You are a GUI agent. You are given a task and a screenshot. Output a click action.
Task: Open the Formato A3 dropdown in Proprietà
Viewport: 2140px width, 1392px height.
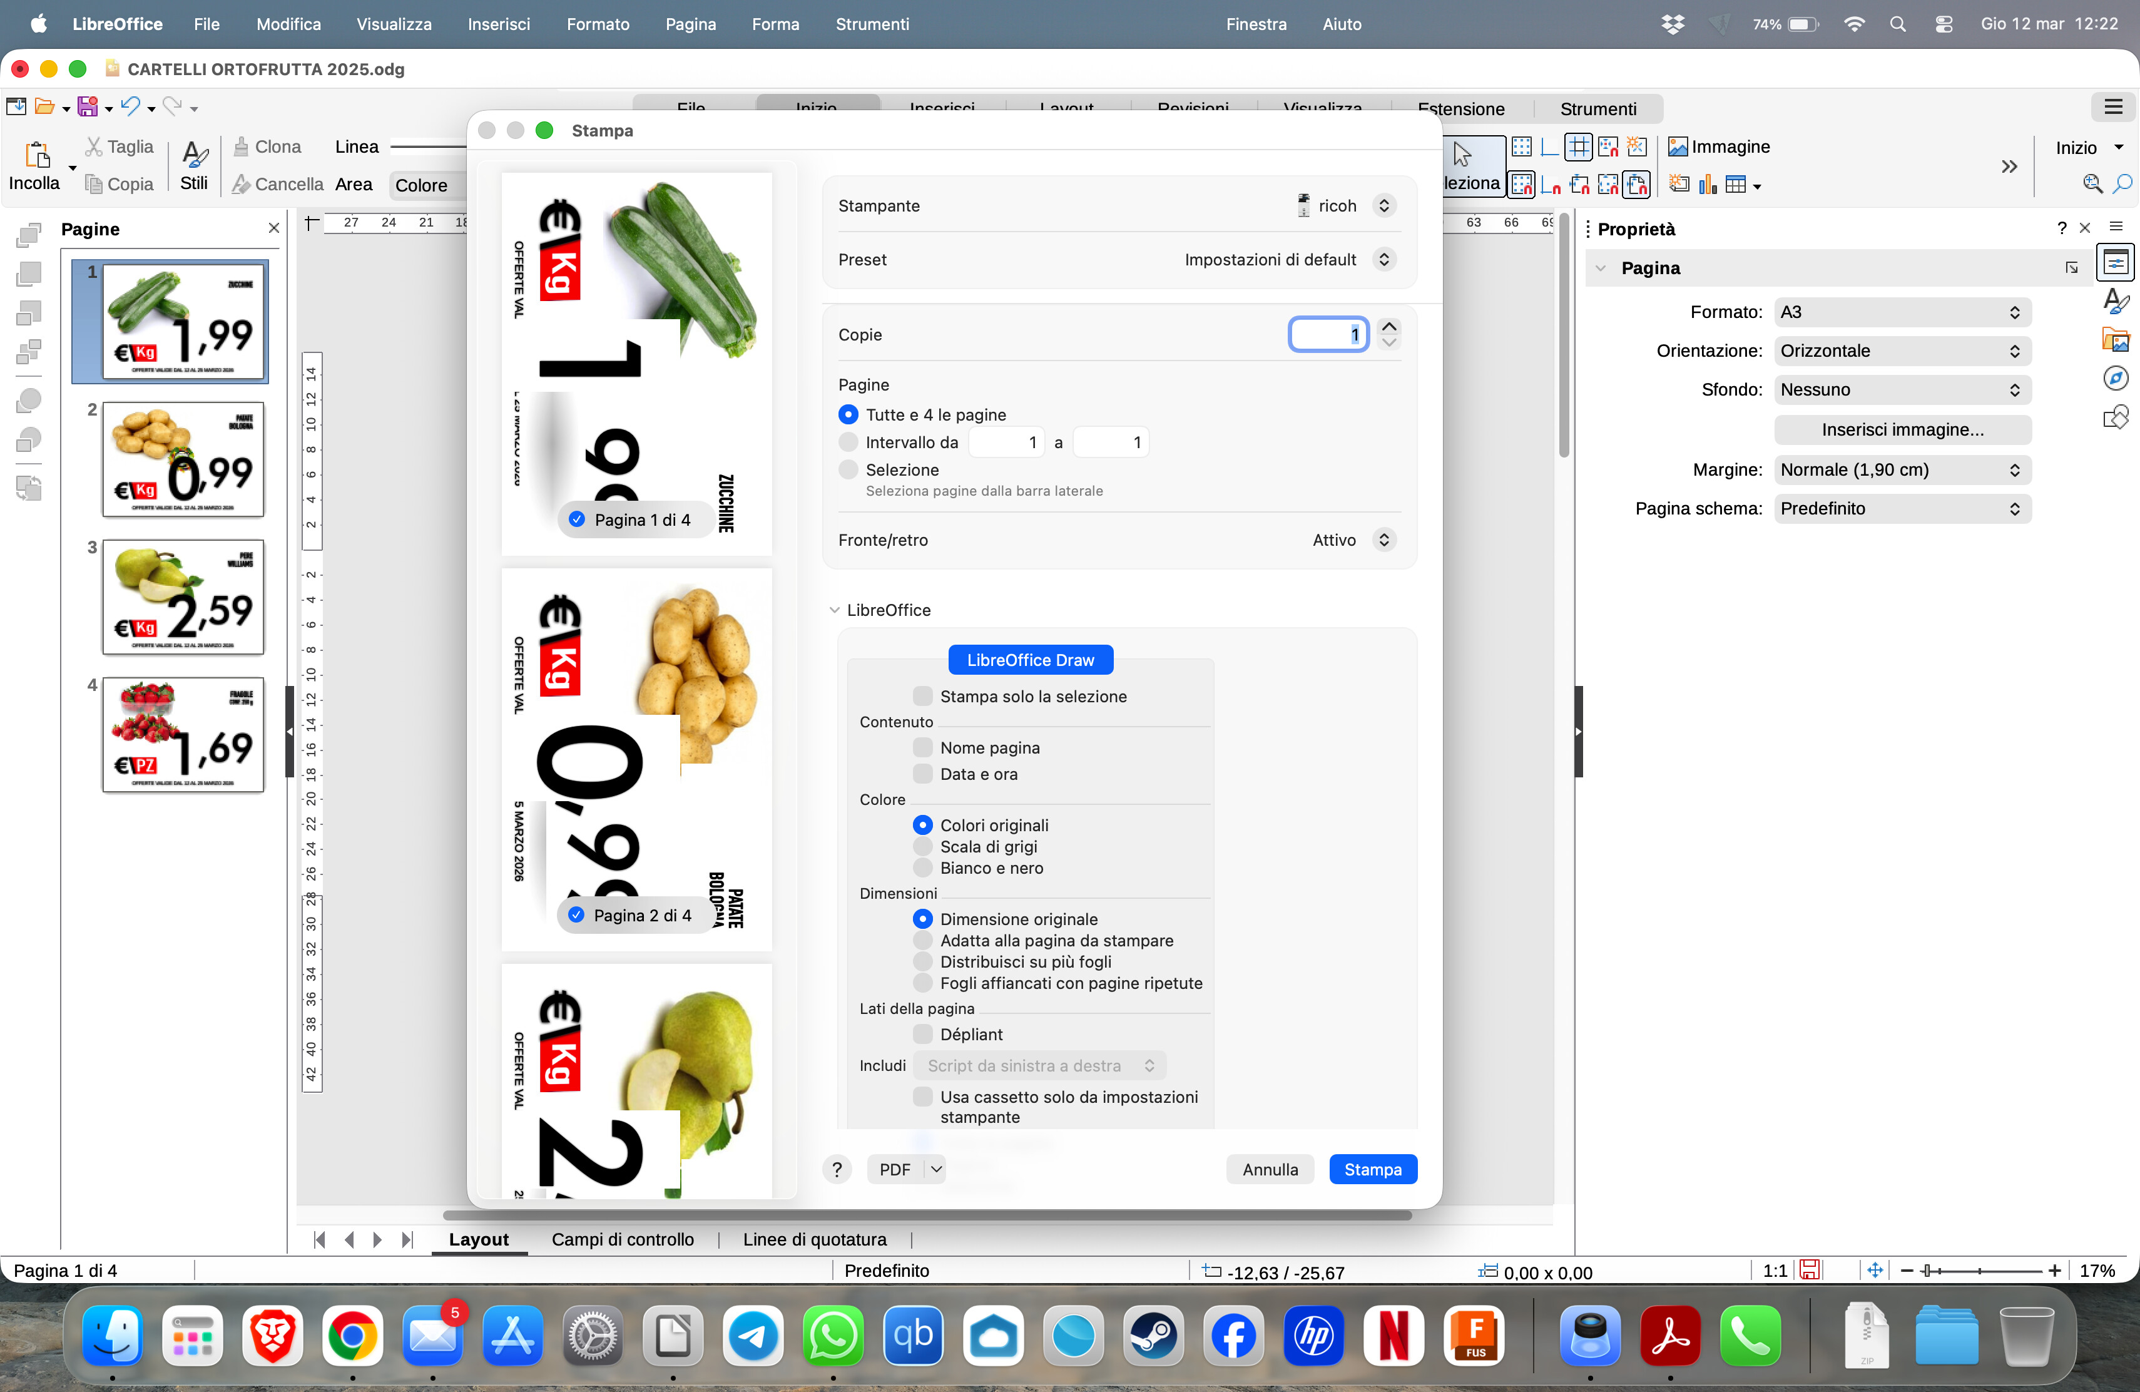pos(1902,312)
